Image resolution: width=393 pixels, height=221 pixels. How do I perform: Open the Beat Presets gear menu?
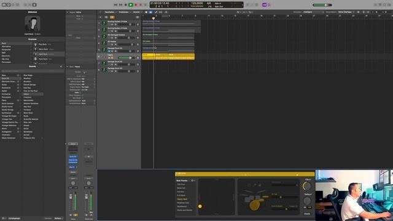pyautogui.click(x=193, y=180)
